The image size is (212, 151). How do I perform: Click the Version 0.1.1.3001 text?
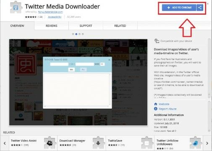point(165,120)
